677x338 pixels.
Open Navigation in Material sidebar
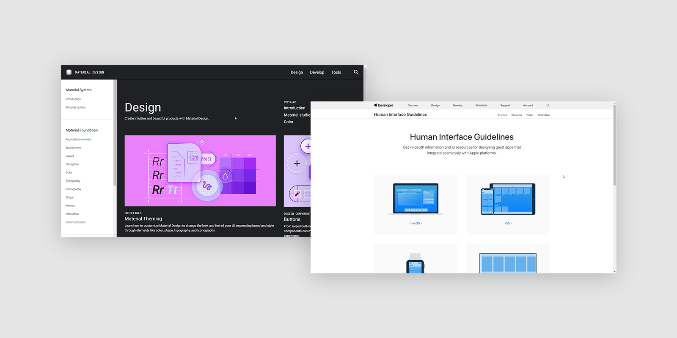point(72,164)
